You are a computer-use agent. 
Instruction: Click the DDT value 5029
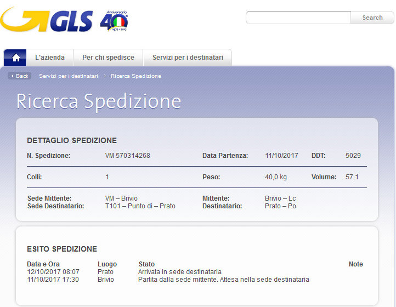(x=353, y=156)
